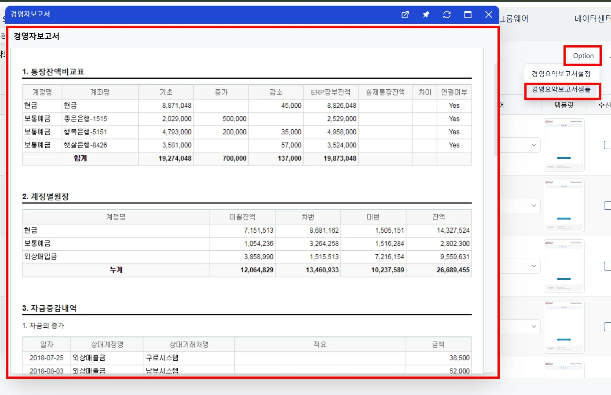Click the 잔액 column header
The width and height of the screenshot is (611, 395).
439,217
